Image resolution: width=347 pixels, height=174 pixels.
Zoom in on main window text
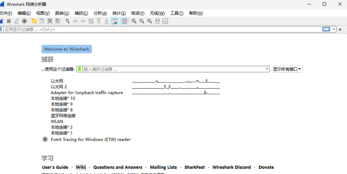(x=134, y=21)
